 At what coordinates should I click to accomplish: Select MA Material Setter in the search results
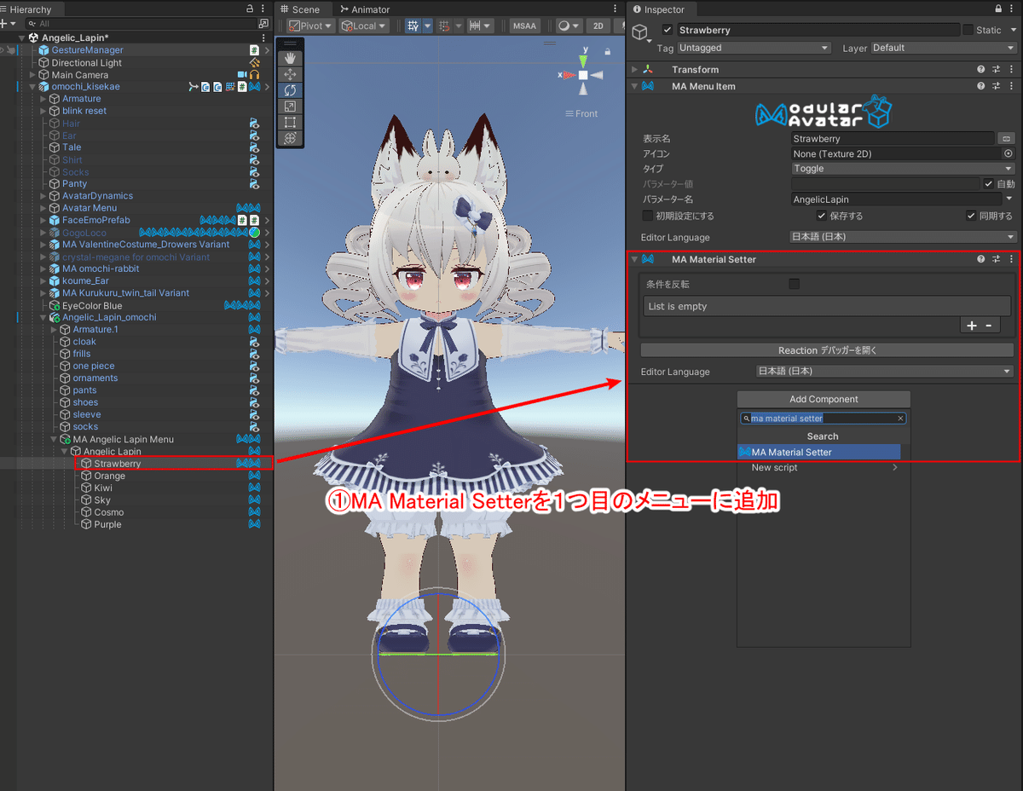818,452
